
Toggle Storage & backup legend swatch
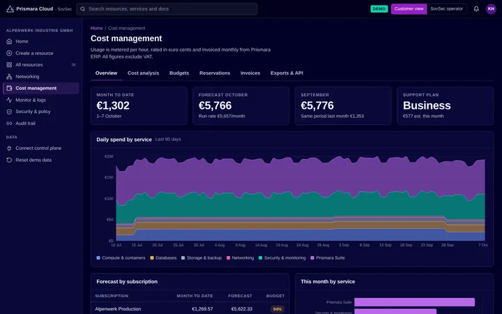click(183, 258)
